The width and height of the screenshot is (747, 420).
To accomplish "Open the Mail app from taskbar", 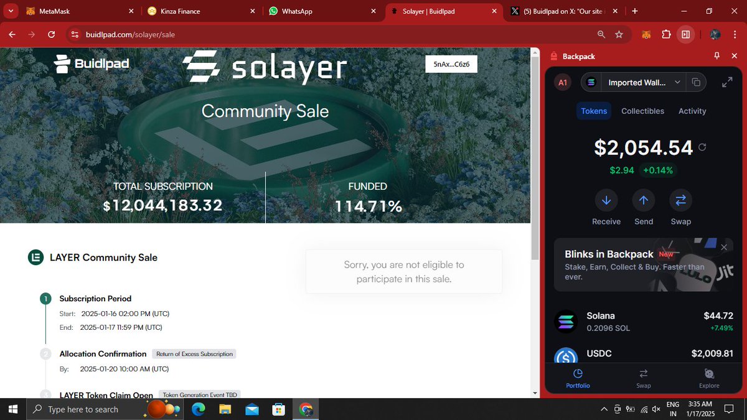I will [x=251, y=409].
